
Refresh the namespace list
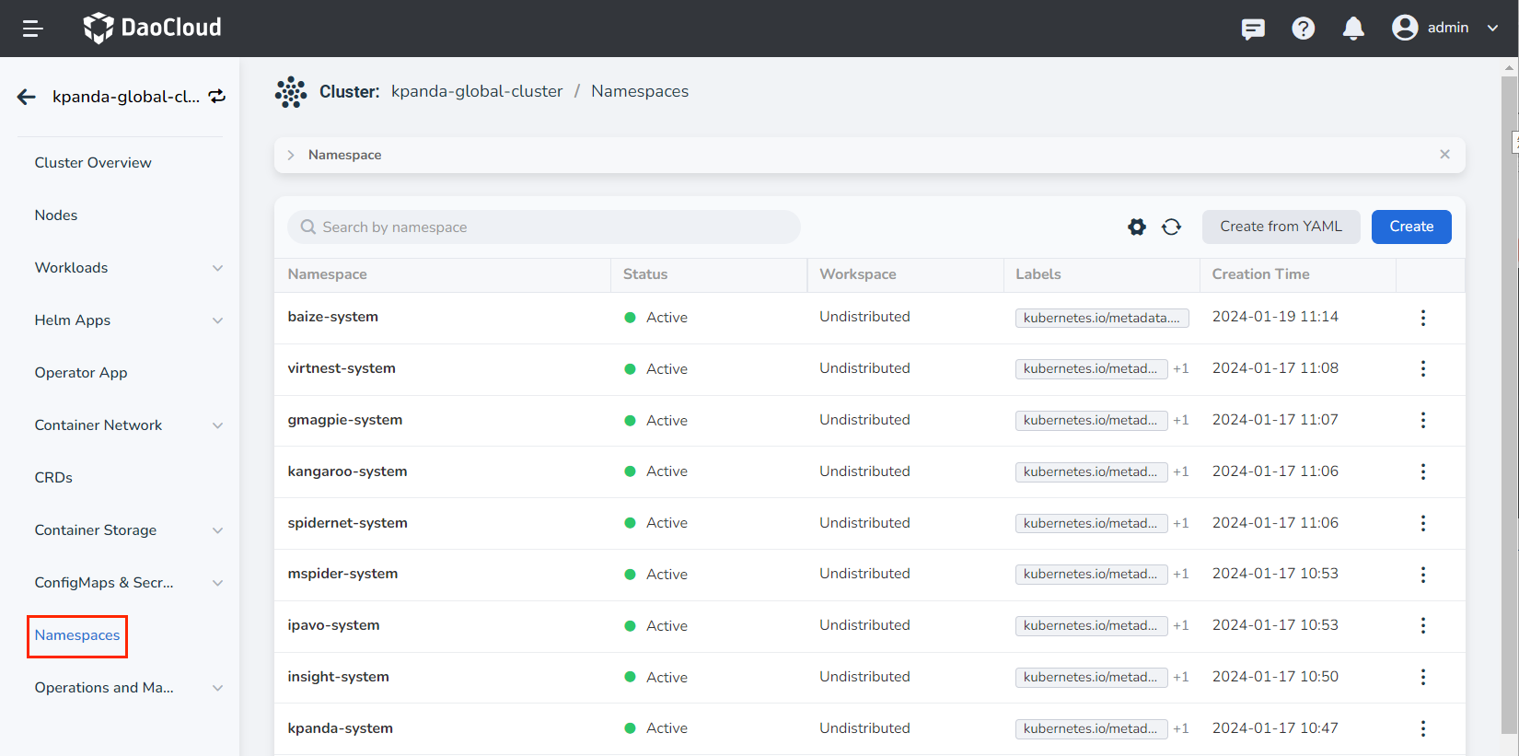pyautogui.click(x=1171, y=227)
